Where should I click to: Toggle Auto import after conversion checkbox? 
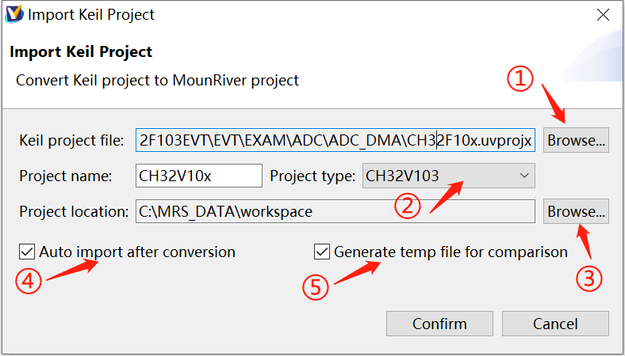pos(27,252)
